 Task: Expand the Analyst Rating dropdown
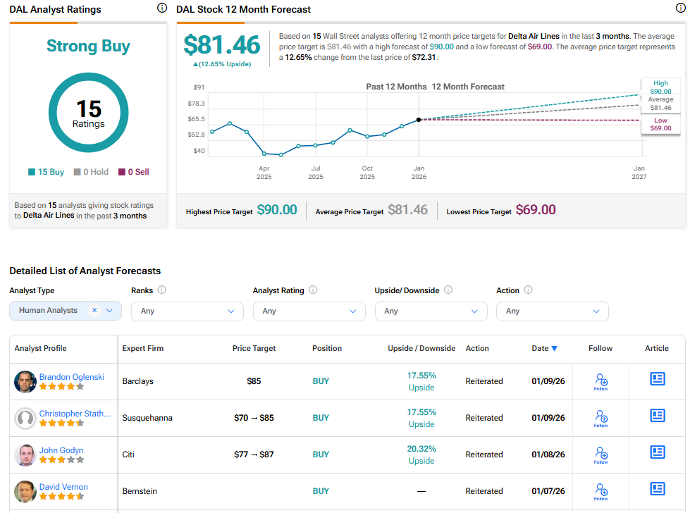(309, 311)
